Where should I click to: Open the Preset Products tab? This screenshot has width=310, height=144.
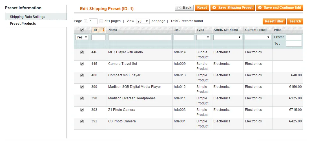[36, 24]
